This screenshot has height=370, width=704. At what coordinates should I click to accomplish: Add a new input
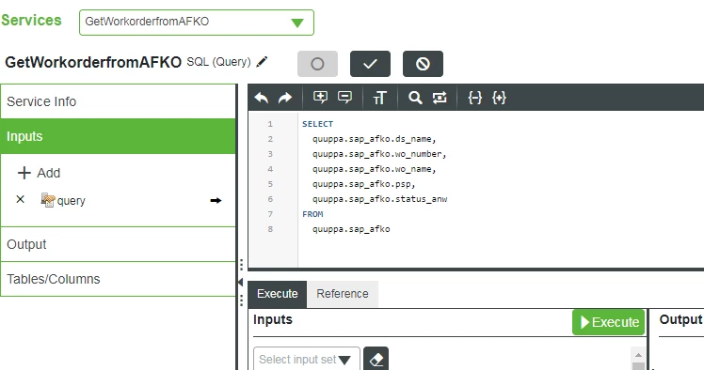point(39,173)
